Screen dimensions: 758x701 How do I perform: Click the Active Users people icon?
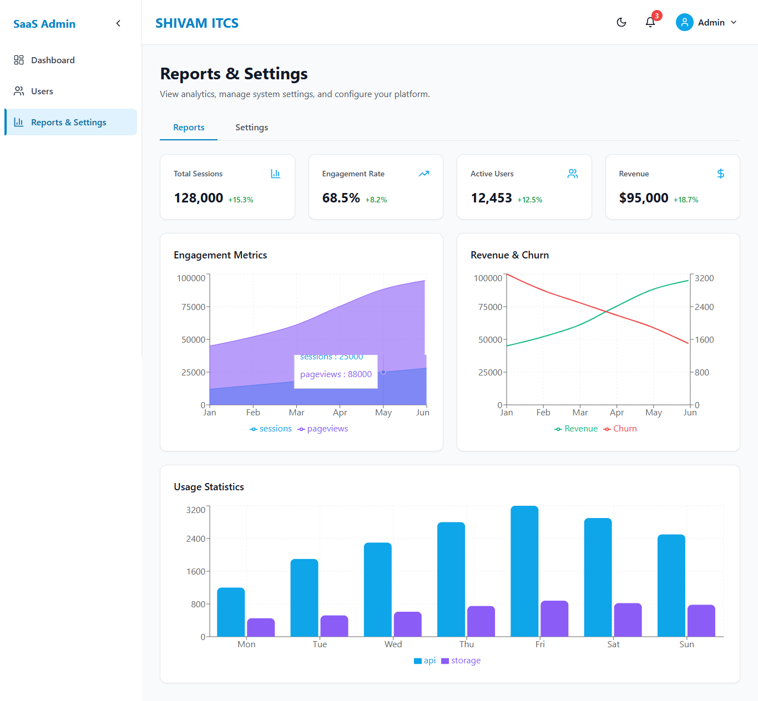[573, 174]
